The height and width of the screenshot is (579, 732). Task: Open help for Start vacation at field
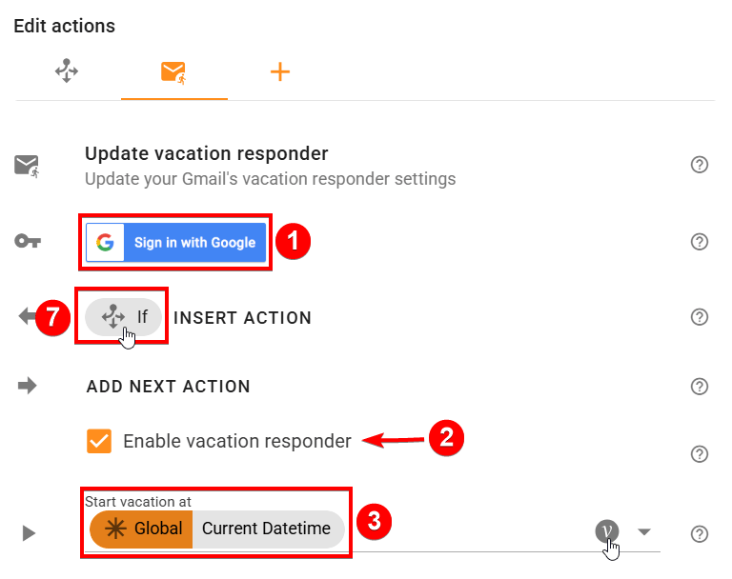tap(700, 533)
